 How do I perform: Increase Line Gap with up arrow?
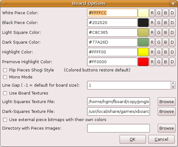point(173,83)
